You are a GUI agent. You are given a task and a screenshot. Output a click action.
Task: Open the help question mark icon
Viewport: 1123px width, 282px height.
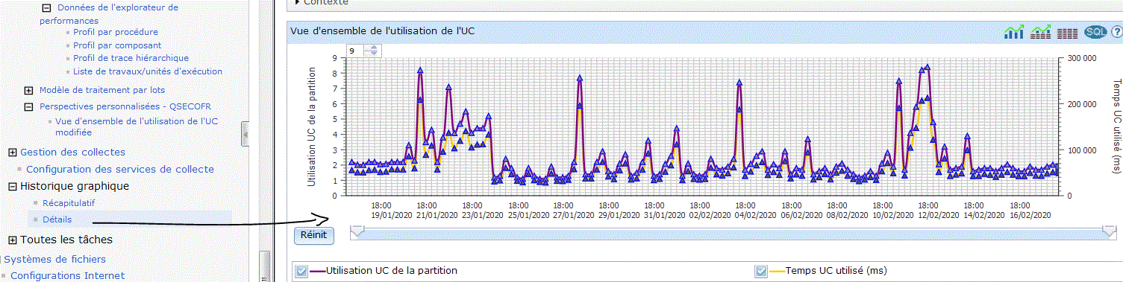1117,32
